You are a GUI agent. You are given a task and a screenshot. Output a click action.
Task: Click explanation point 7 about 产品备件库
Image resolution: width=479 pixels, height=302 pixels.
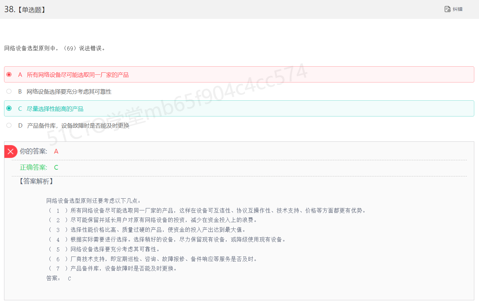pos(113,268)
